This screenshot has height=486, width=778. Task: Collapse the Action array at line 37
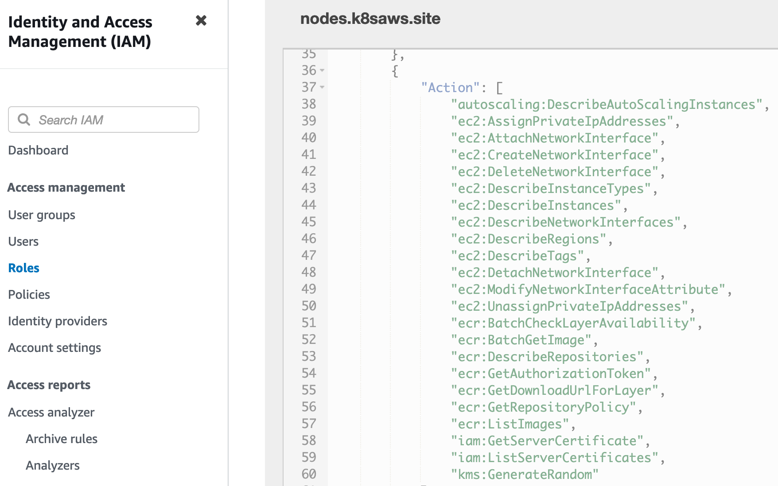click(x=322, y=87)
